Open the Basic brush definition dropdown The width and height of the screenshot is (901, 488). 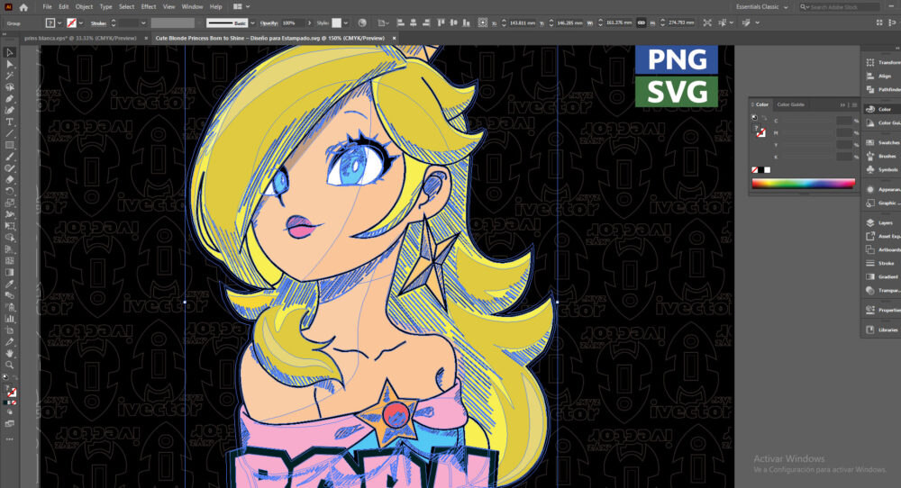(253, 23)
